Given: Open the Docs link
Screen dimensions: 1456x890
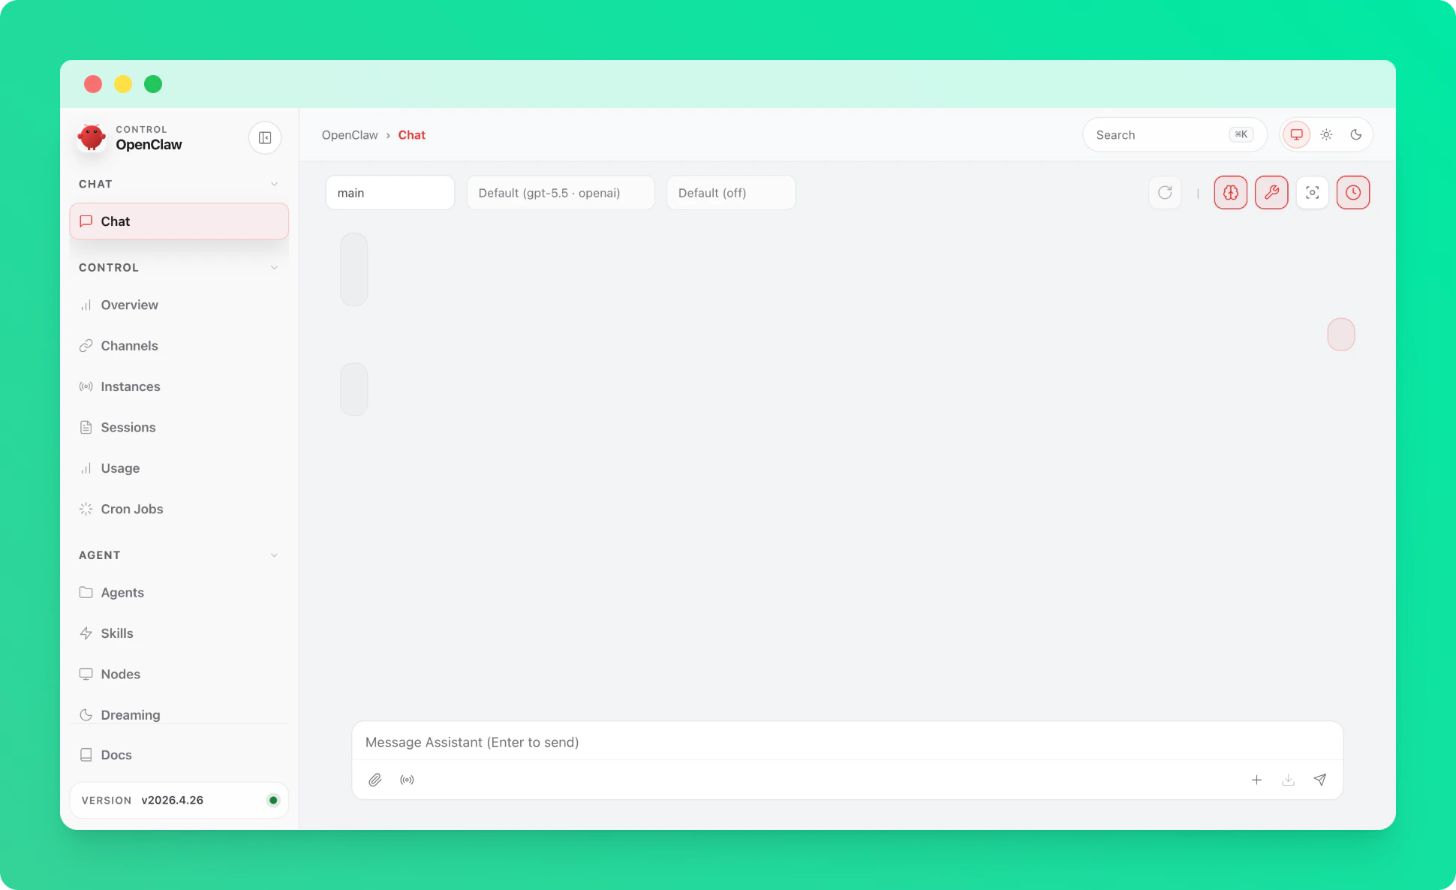Looking at the screenshot, I should pyautogui.click(x=116, y=755).
